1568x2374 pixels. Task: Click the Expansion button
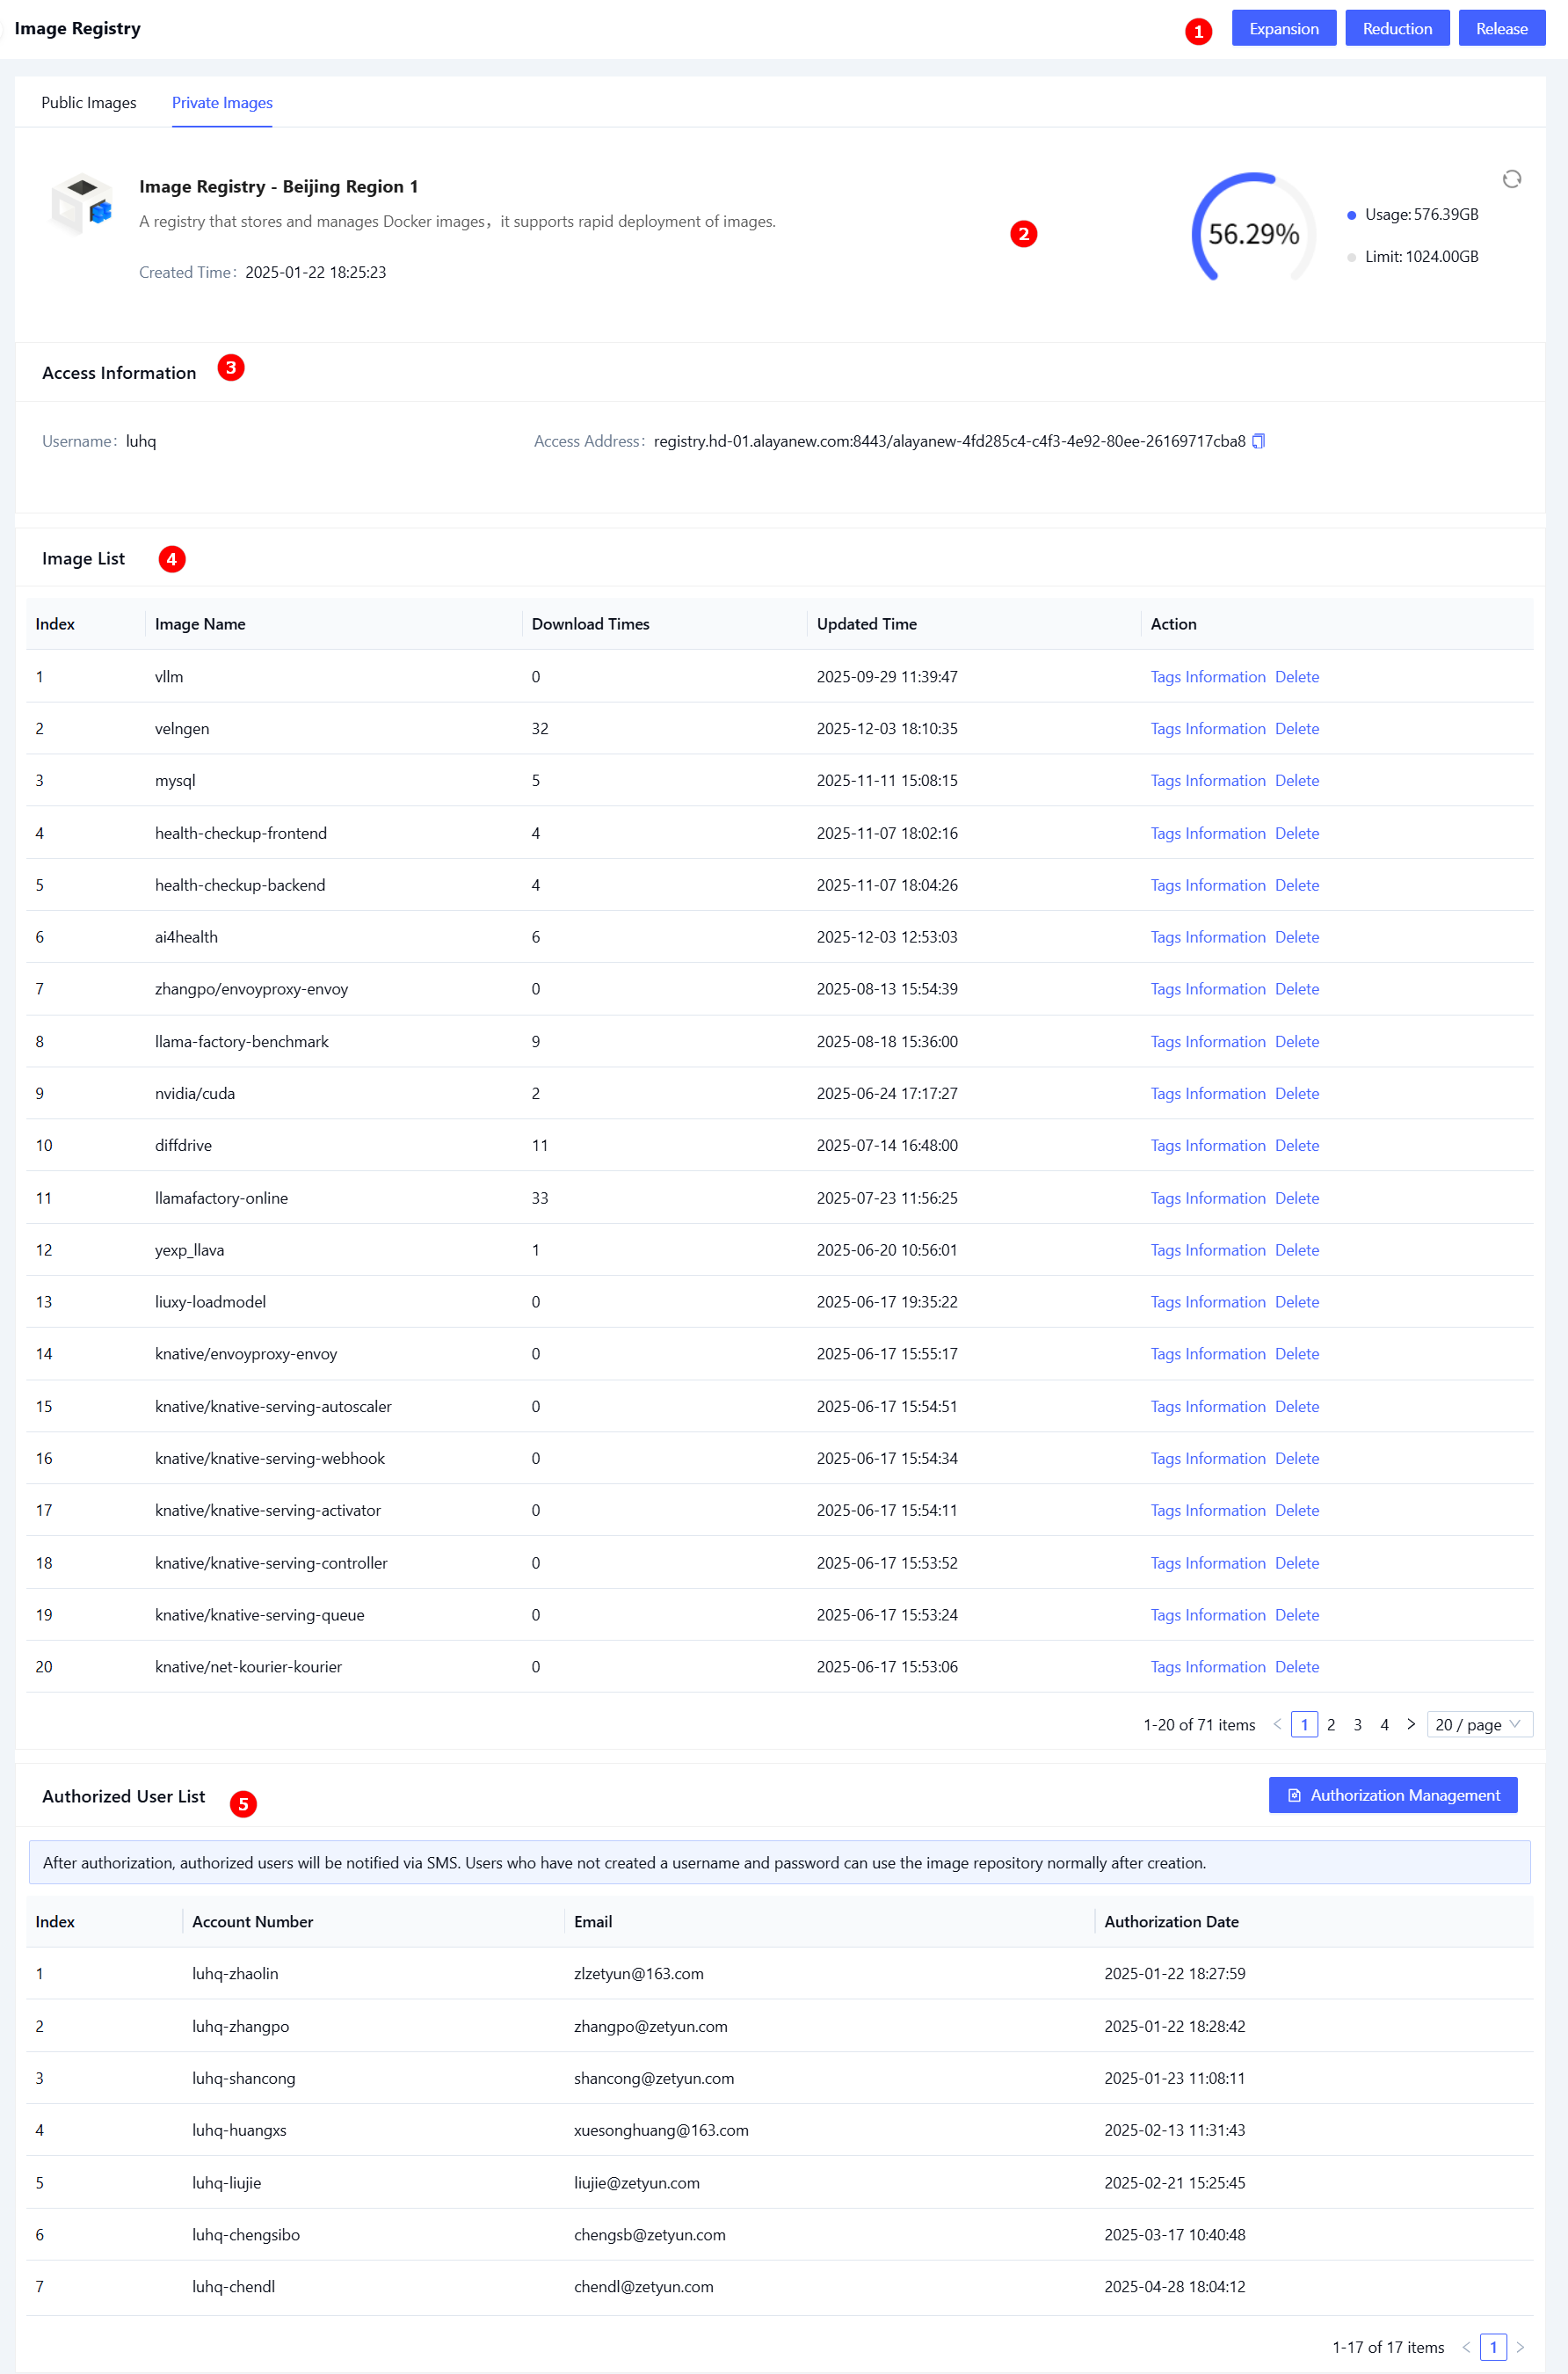(1283, 29)
